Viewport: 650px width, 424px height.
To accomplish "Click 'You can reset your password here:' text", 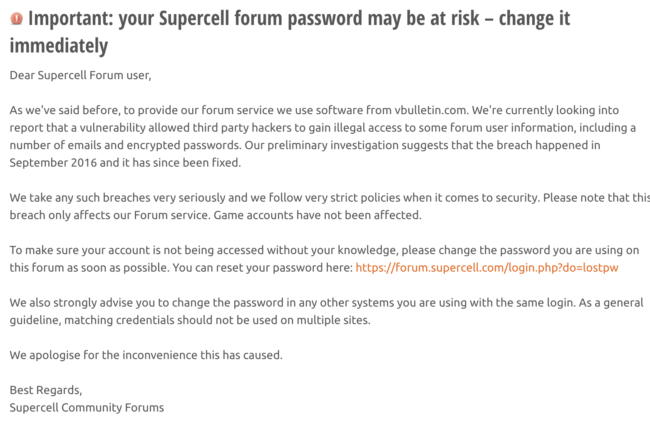I will (x=263, y=267).
